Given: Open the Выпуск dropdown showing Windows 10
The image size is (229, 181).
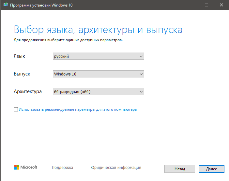Looking at the screenshot, I should pos(99,74).
